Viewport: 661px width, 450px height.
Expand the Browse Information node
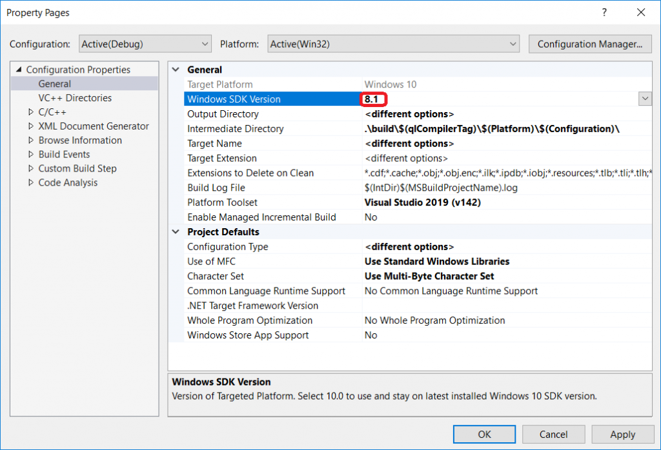coord(31,141)
